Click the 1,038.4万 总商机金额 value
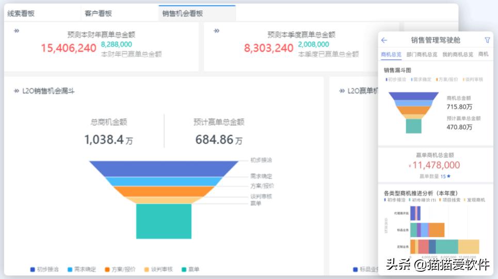Screen dimensions: 498x279 (108, 140)
